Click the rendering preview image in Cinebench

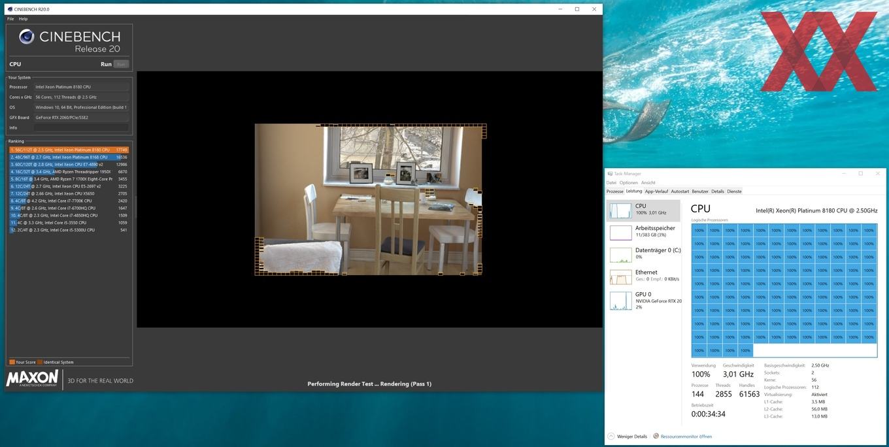369,199
